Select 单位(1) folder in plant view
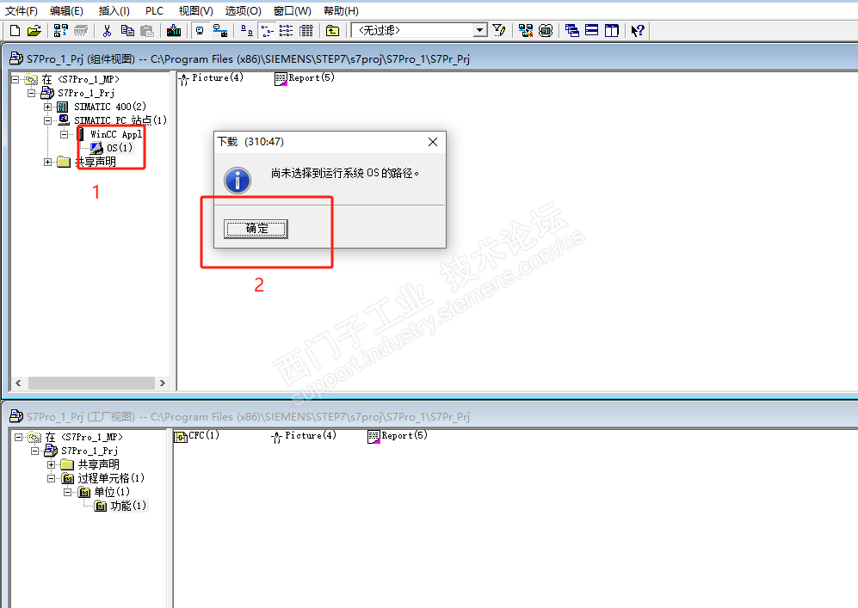Image resolution: width=858 pixels, height=608 pixels. pos(112,492)
